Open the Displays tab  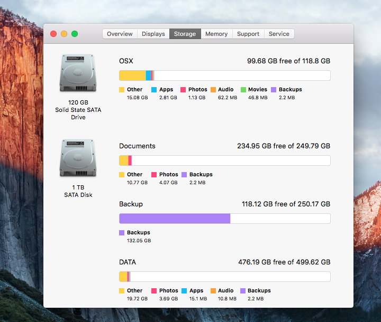tap(153, 34)
